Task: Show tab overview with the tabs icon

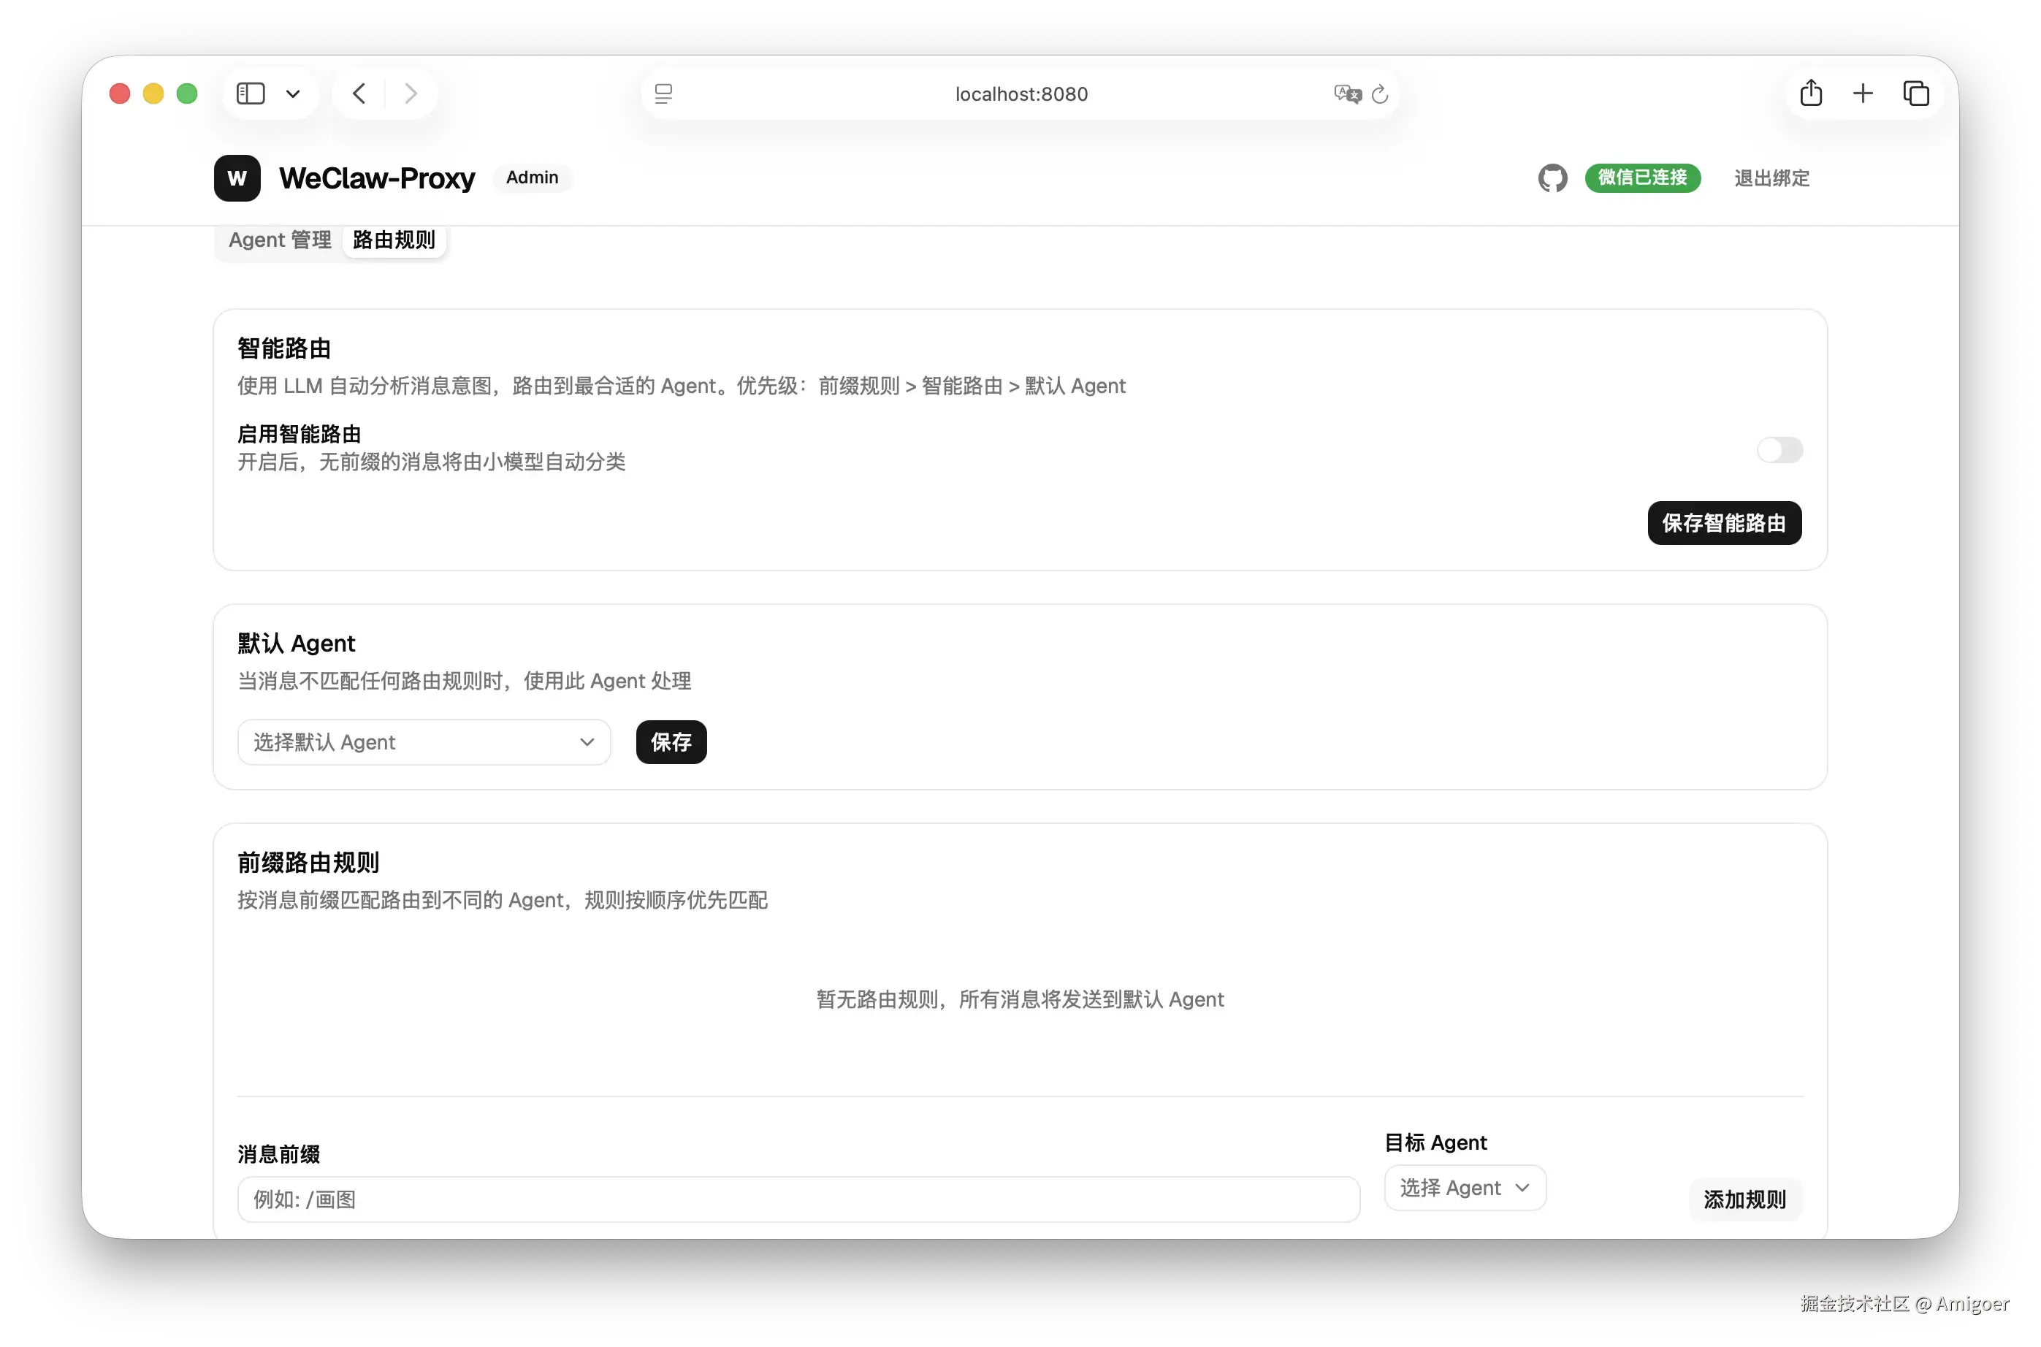Action: point(1916,93)
